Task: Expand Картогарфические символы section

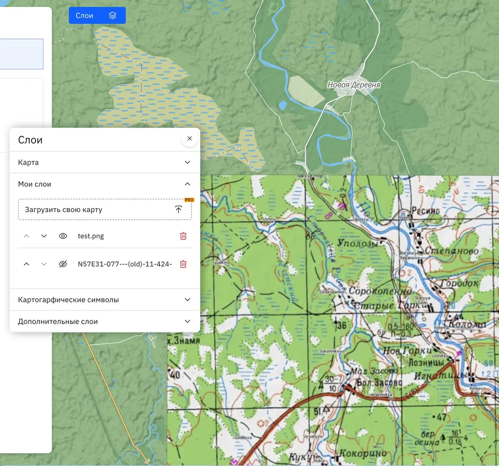Action: click(187, 300)
